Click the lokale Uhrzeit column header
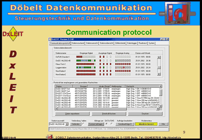The width and height of the screenshot is (202, 140). 99,86
